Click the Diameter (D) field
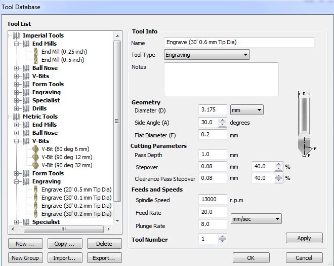 pyautogui.click(x=213, y=110)
